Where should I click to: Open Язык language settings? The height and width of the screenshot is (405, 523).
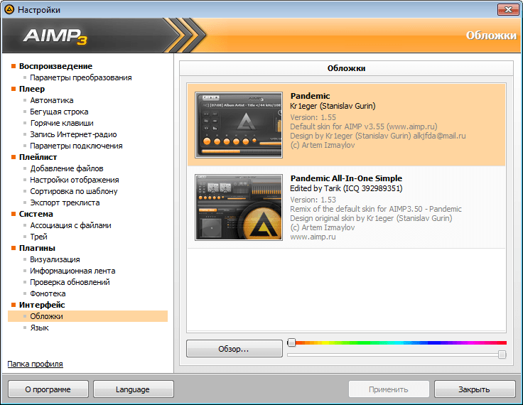point(39,328)
